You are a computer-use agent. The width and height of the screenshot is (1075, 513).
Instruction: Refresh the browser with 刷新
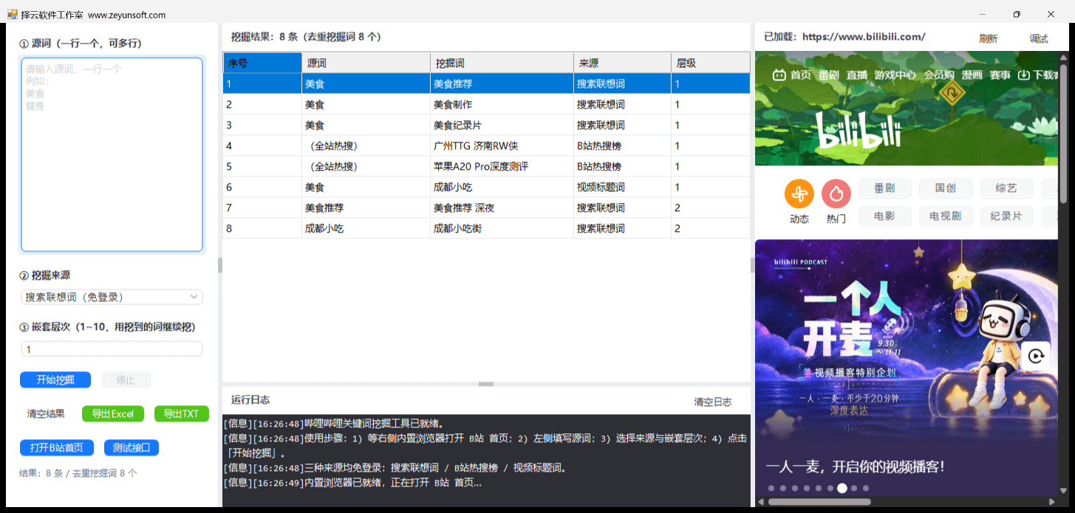point(988,38)
